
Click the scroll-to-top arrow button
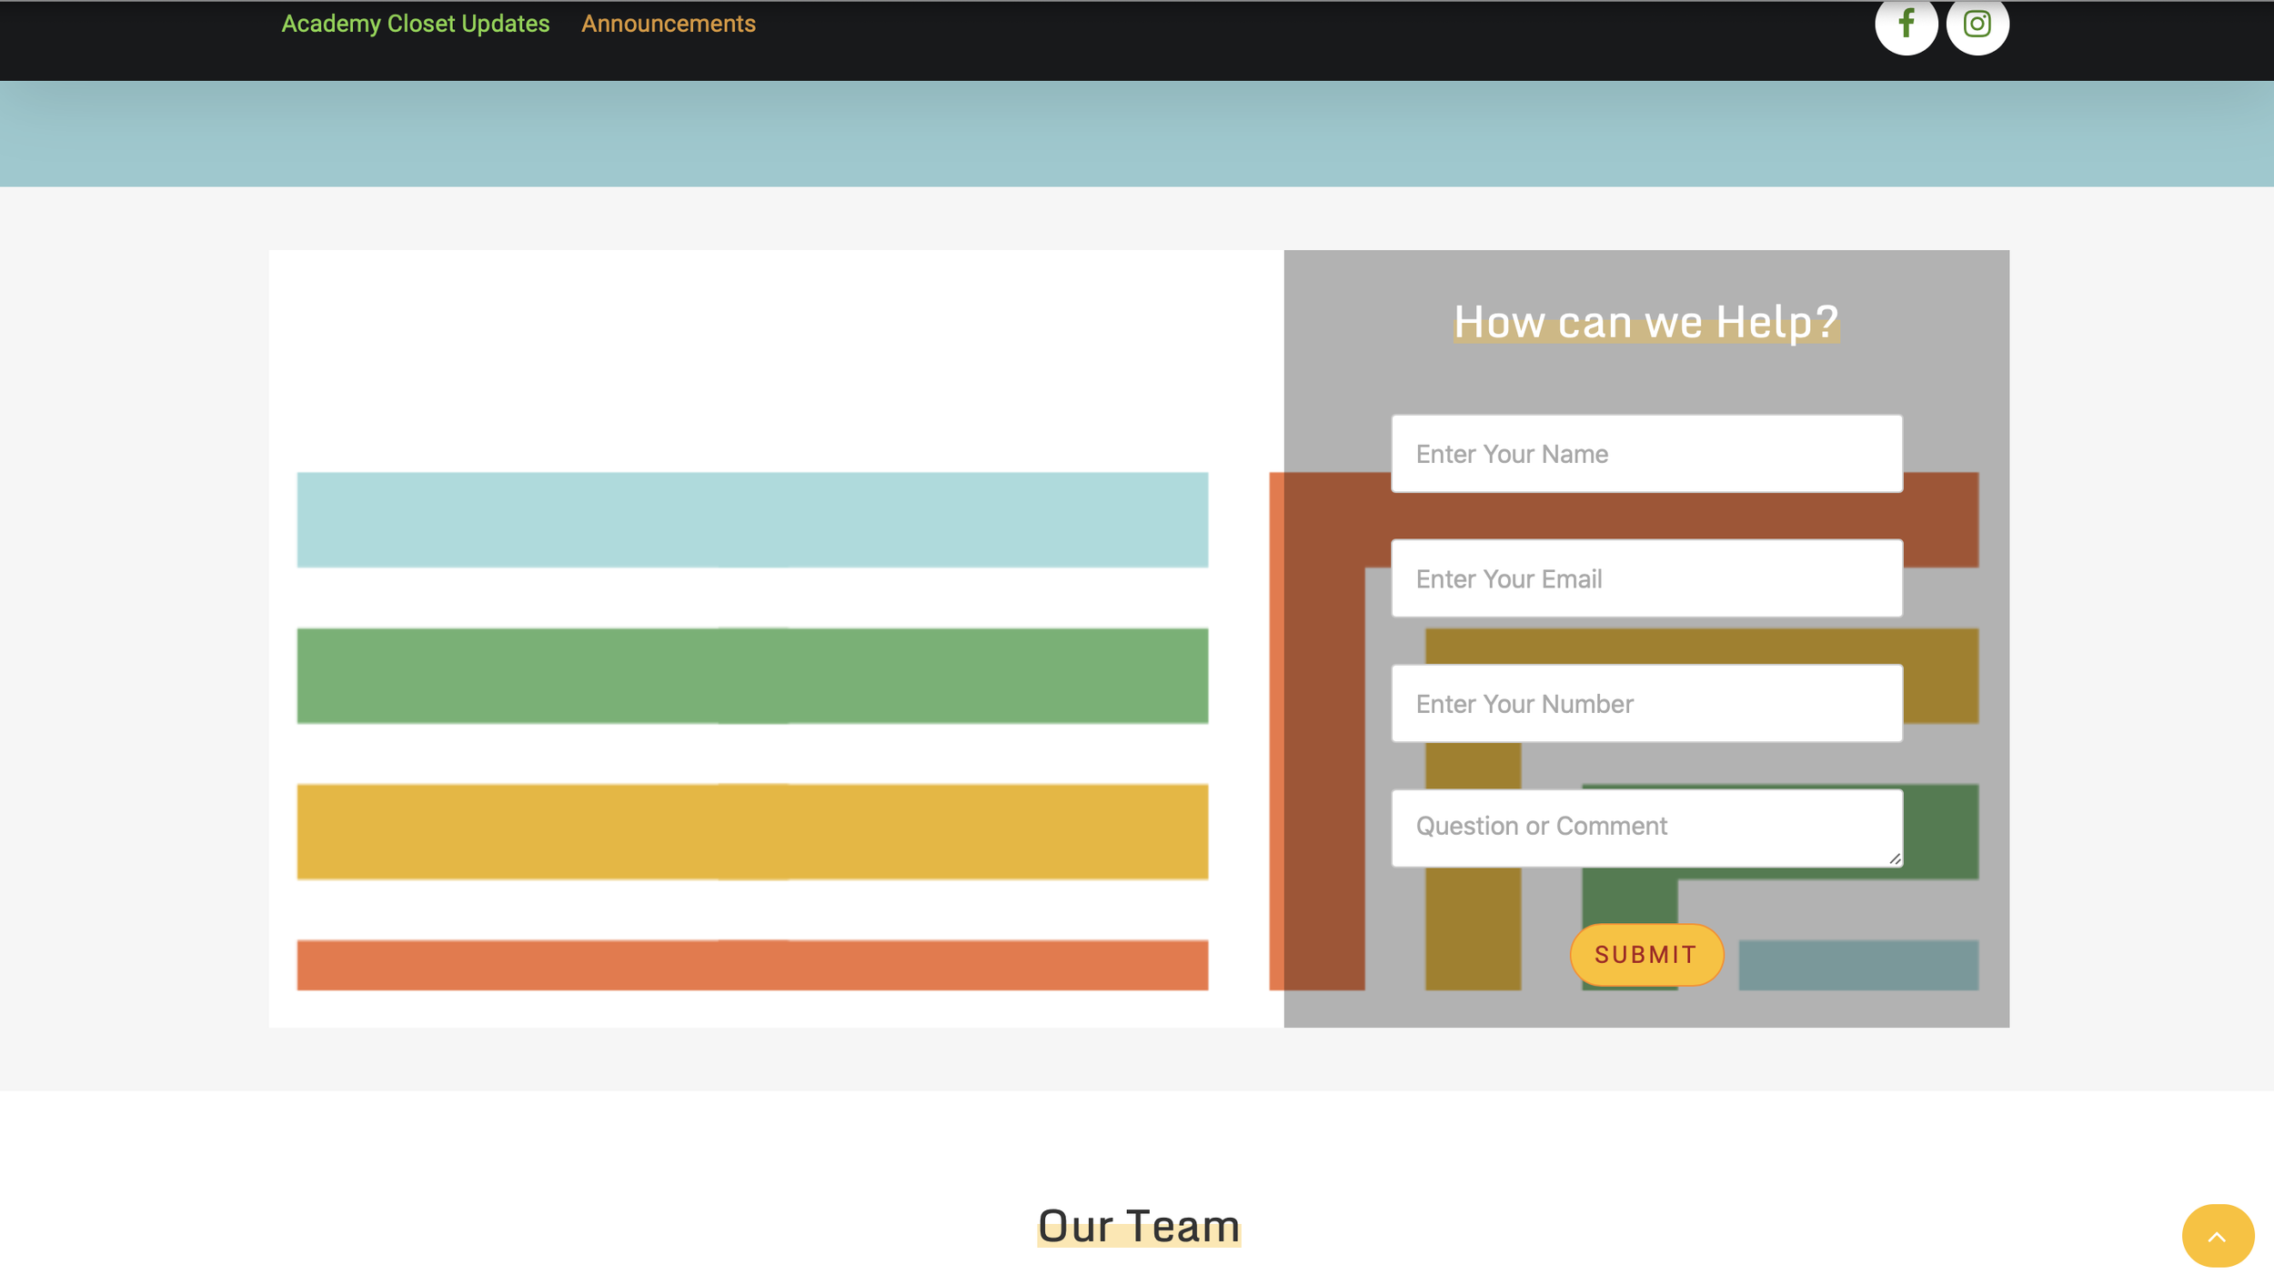click(x=2217, y=1235)
